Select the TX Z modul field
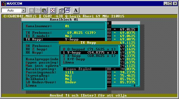Viewport: 179px width, 99px height. click(64, 36)
